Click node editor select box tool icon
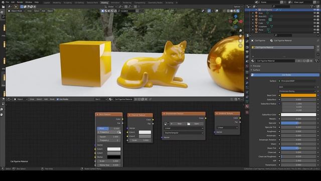 pos(3,104)
